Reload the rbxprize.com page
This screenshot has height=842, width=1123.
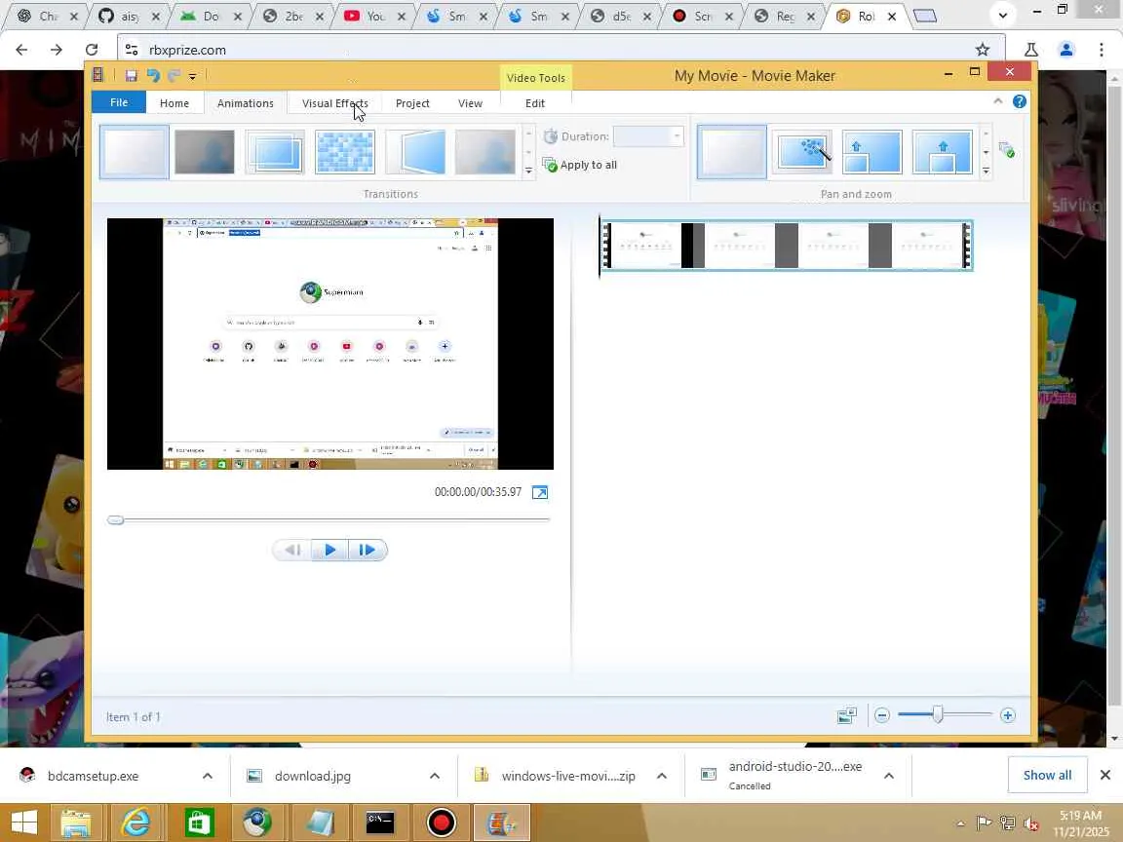pos(92,50)
